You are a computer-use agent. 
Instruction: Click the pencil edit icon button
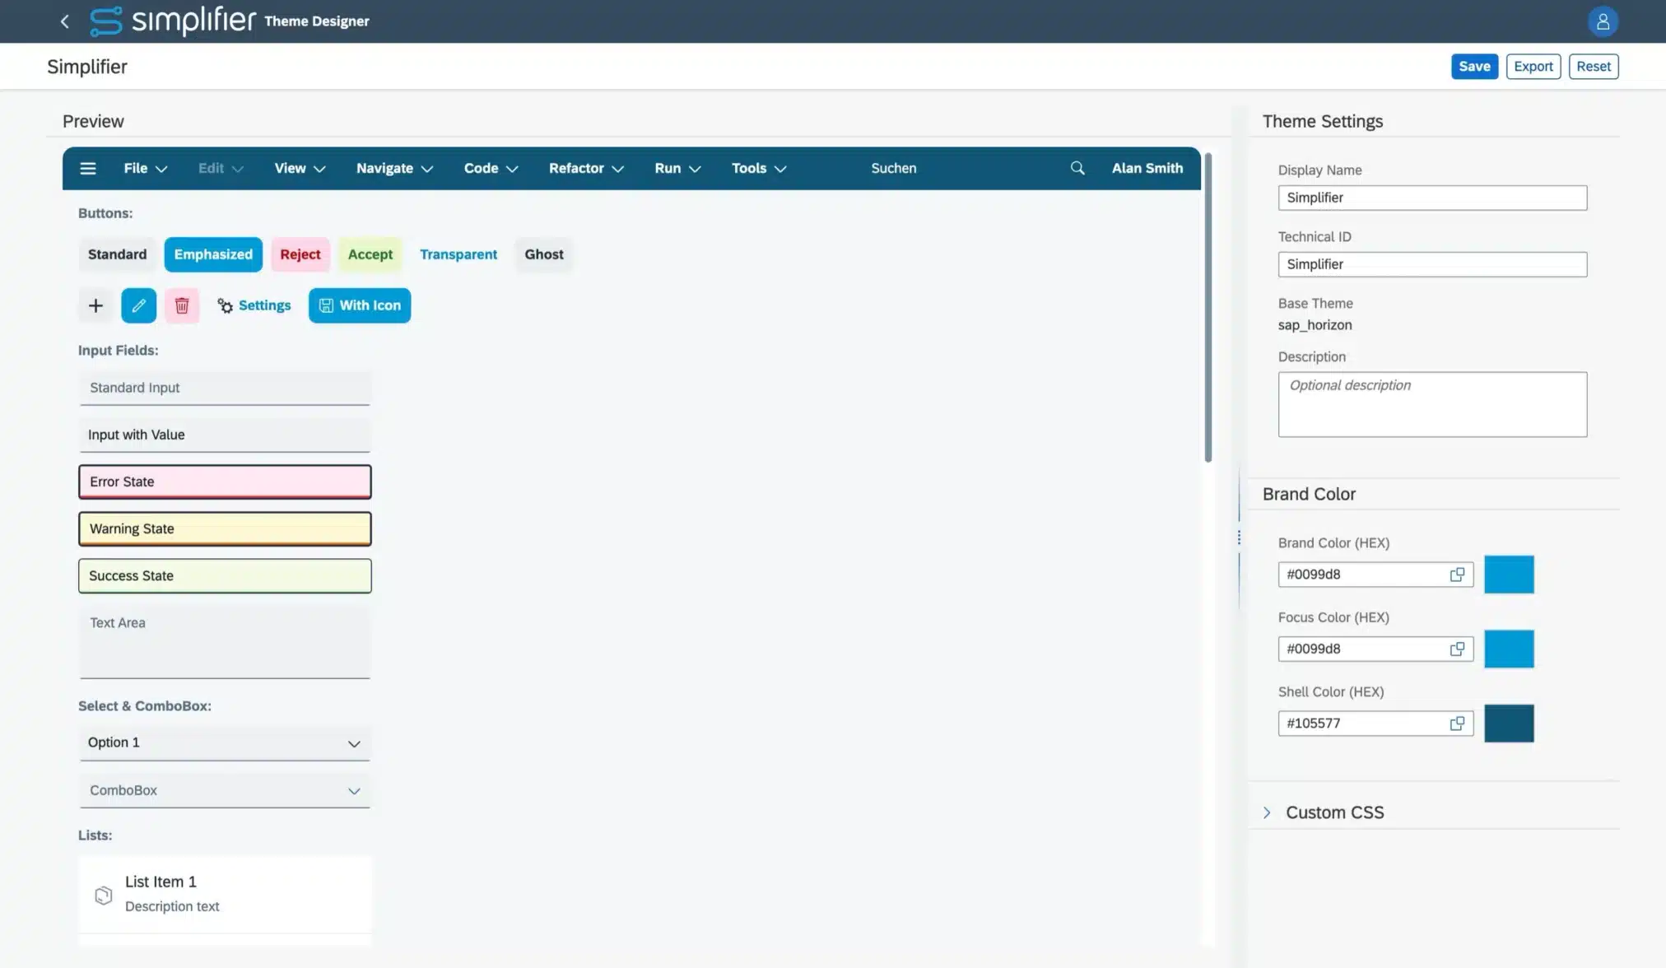[x=138, y=305]
